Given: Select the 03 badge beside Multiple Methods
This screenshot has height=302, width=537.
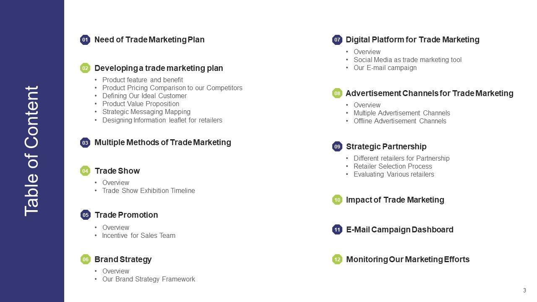Looking at the screenshot, I should pyautogui.click(x=85, y=143).
